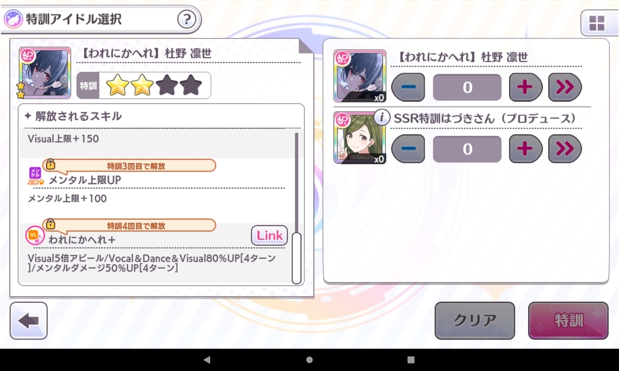Maximize 杜野 凛世 count with double arrow
This screenshot has height=371, width=619.
click(565, 87)
